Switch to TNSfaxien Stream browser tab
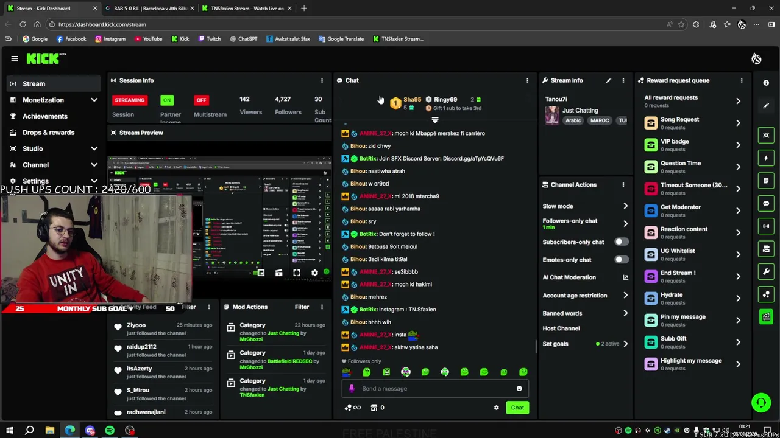The width and height of the screenshot is (780, 438). click(x=246, y=9)
